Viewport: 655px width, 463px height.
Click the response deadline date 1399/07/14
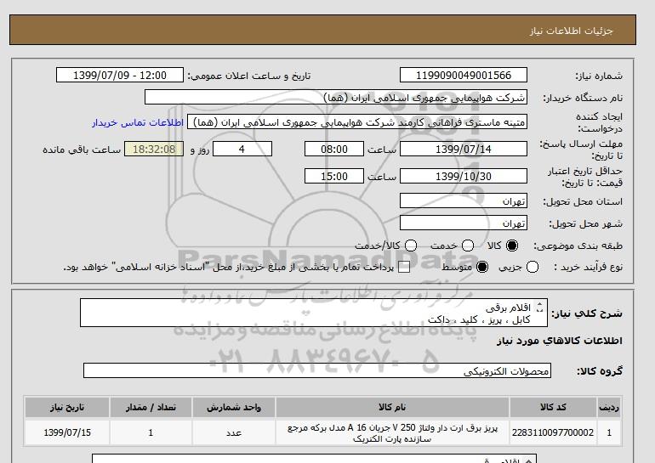(464, 149)
